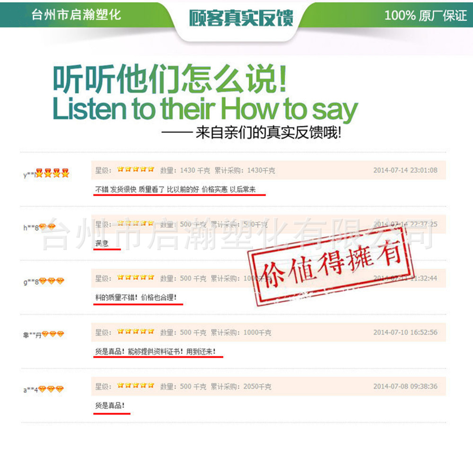Click the crown badges beside user y**
This screenshot has height=456, width=473.
53,173
